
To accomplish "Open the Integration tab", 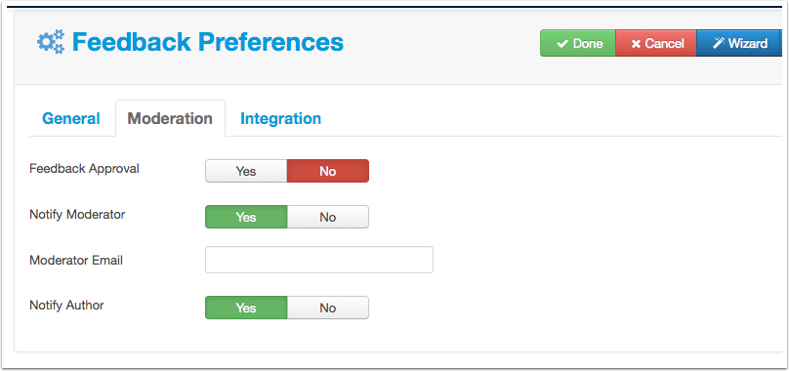I will point(281,118).
